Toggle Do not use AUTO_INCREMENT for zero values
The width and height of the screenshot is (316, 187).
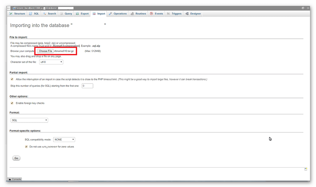26,147
